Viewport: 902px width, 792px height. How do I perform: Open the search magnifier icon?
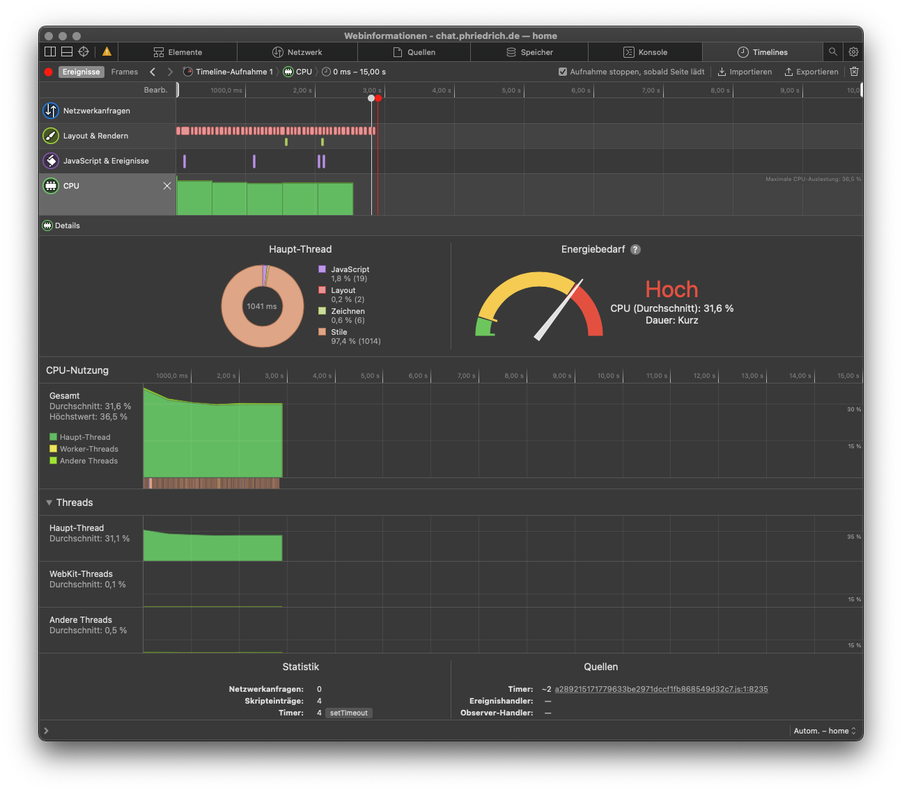pos(833,52)
